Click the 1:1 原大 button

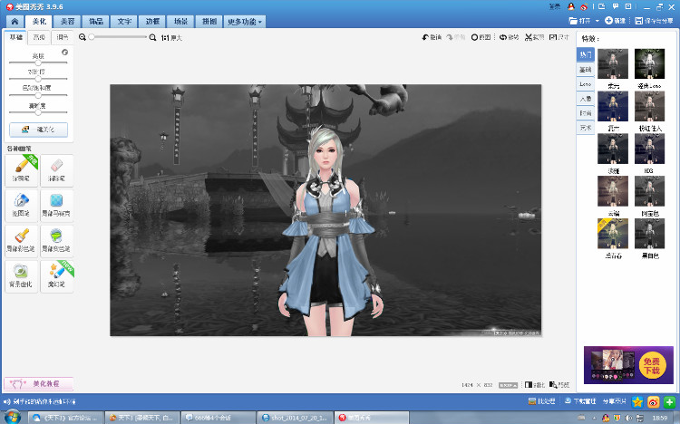(171, 38)
